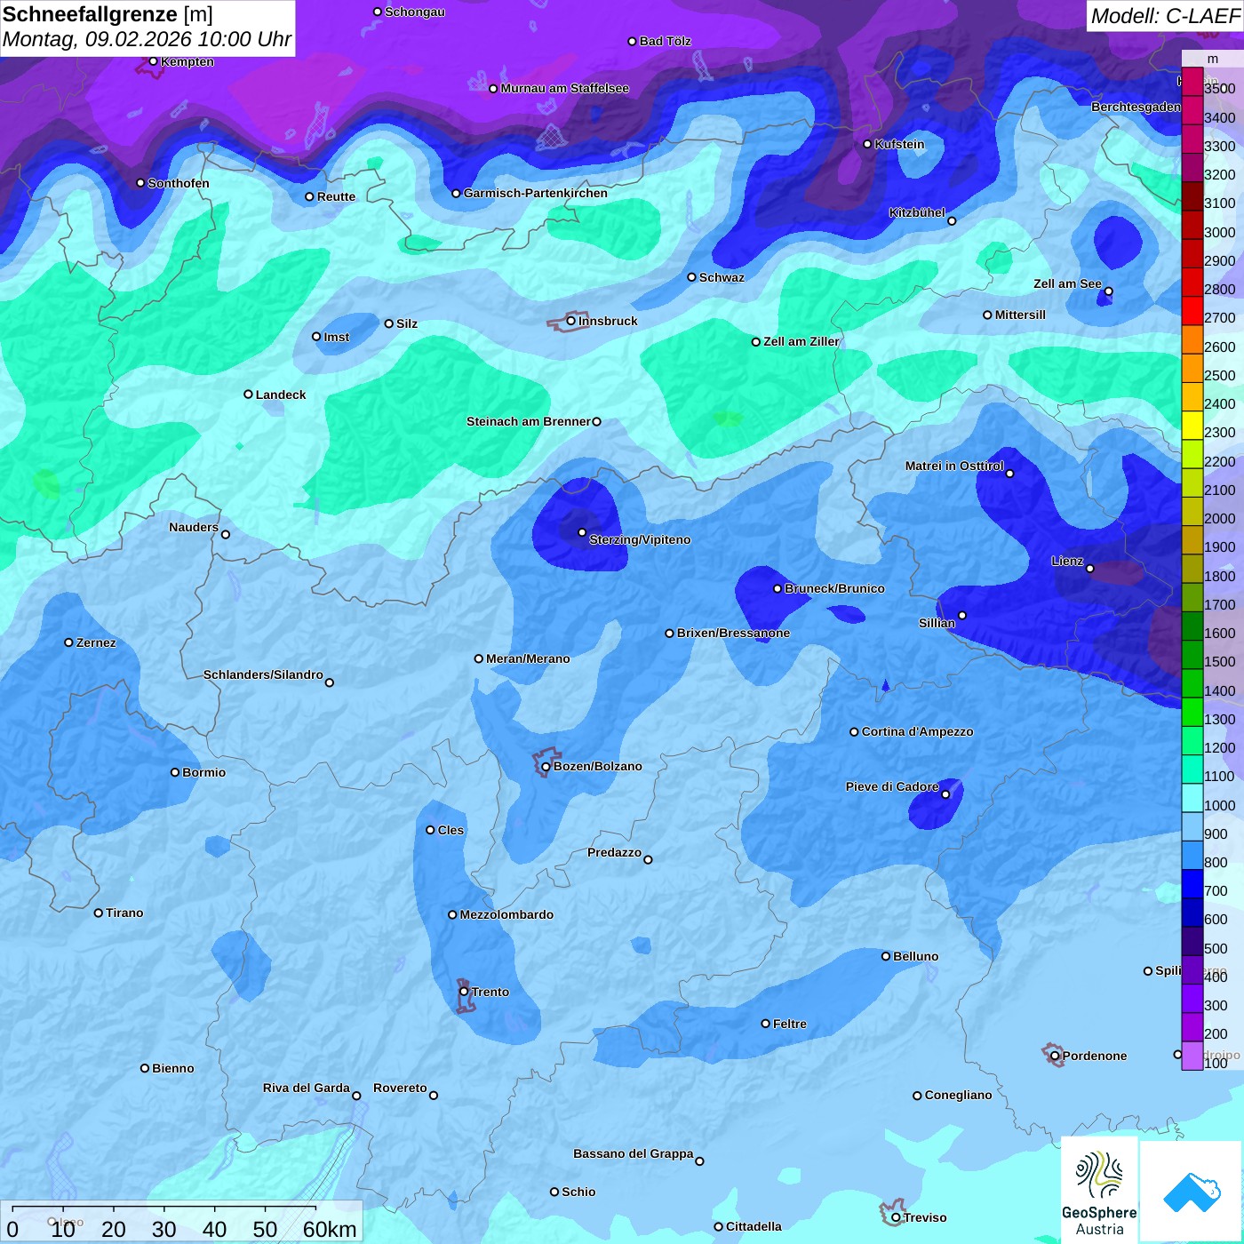Click the legend unit label m
The image size is (1244, 1244).
point(1213,59)
